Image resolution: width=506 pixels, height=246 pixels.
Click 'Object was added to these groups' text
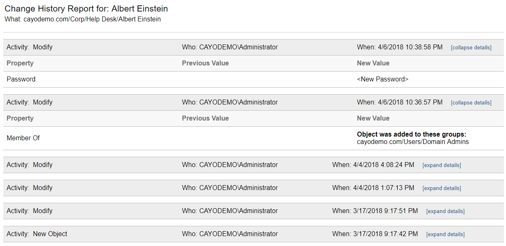click(x=411, y=135)
